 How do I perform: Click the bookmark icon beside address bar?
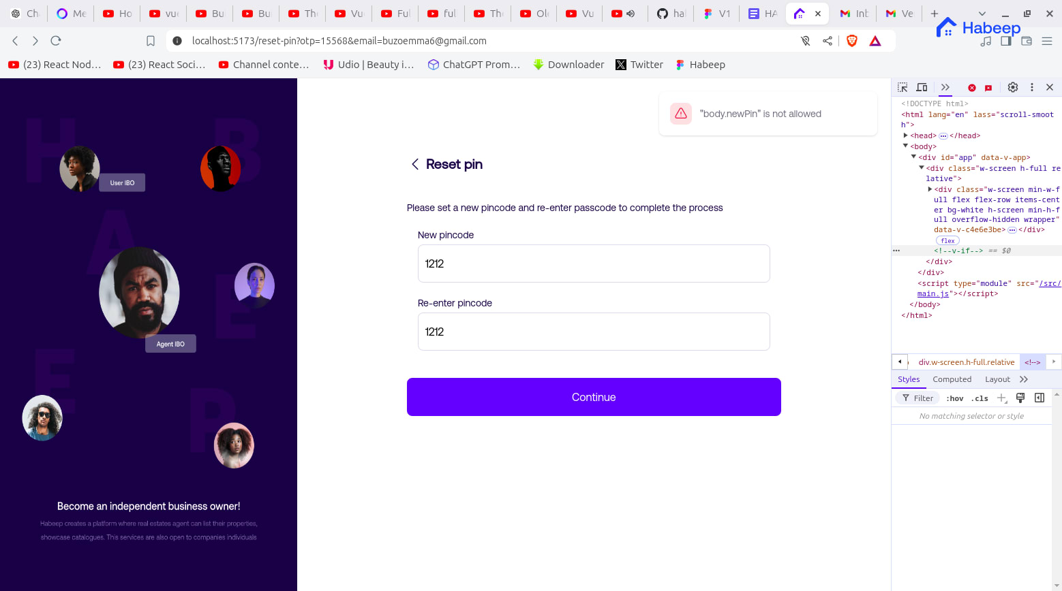point(151,41)
